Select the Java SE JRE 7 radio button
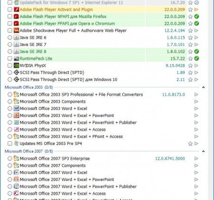Viewport: 214px width, 200px height. tap(10, 45)
